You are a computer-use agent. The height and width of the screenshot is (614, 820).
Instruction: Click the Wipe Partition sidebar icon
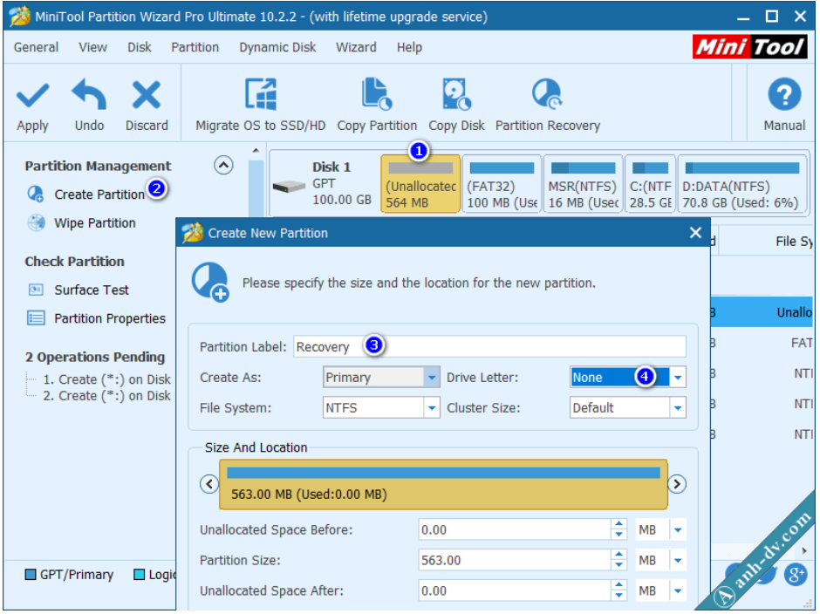click(x=36, y=222)
